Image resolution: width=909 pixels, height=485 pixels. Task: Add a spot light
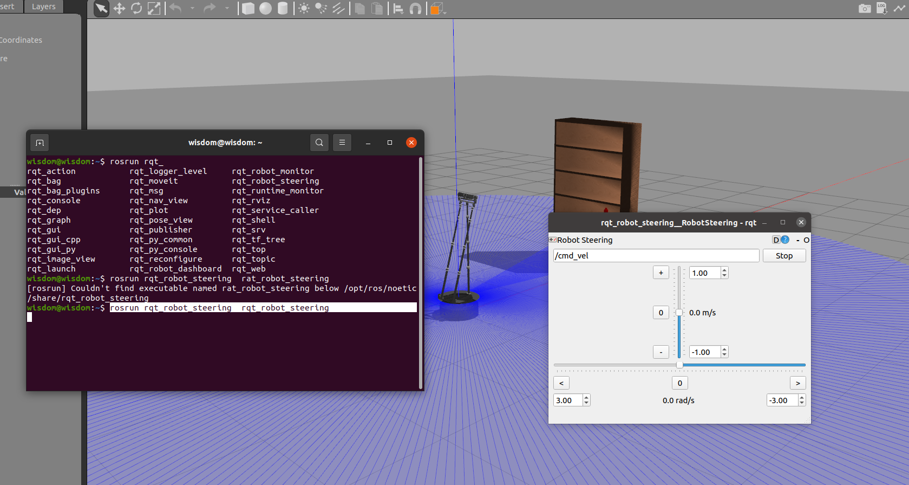pyautogui.click(x=321, y=8)
